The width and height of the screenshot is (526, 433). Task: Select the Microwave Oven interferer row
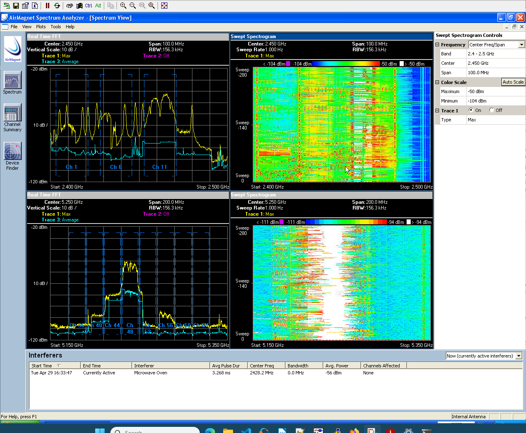276,373
